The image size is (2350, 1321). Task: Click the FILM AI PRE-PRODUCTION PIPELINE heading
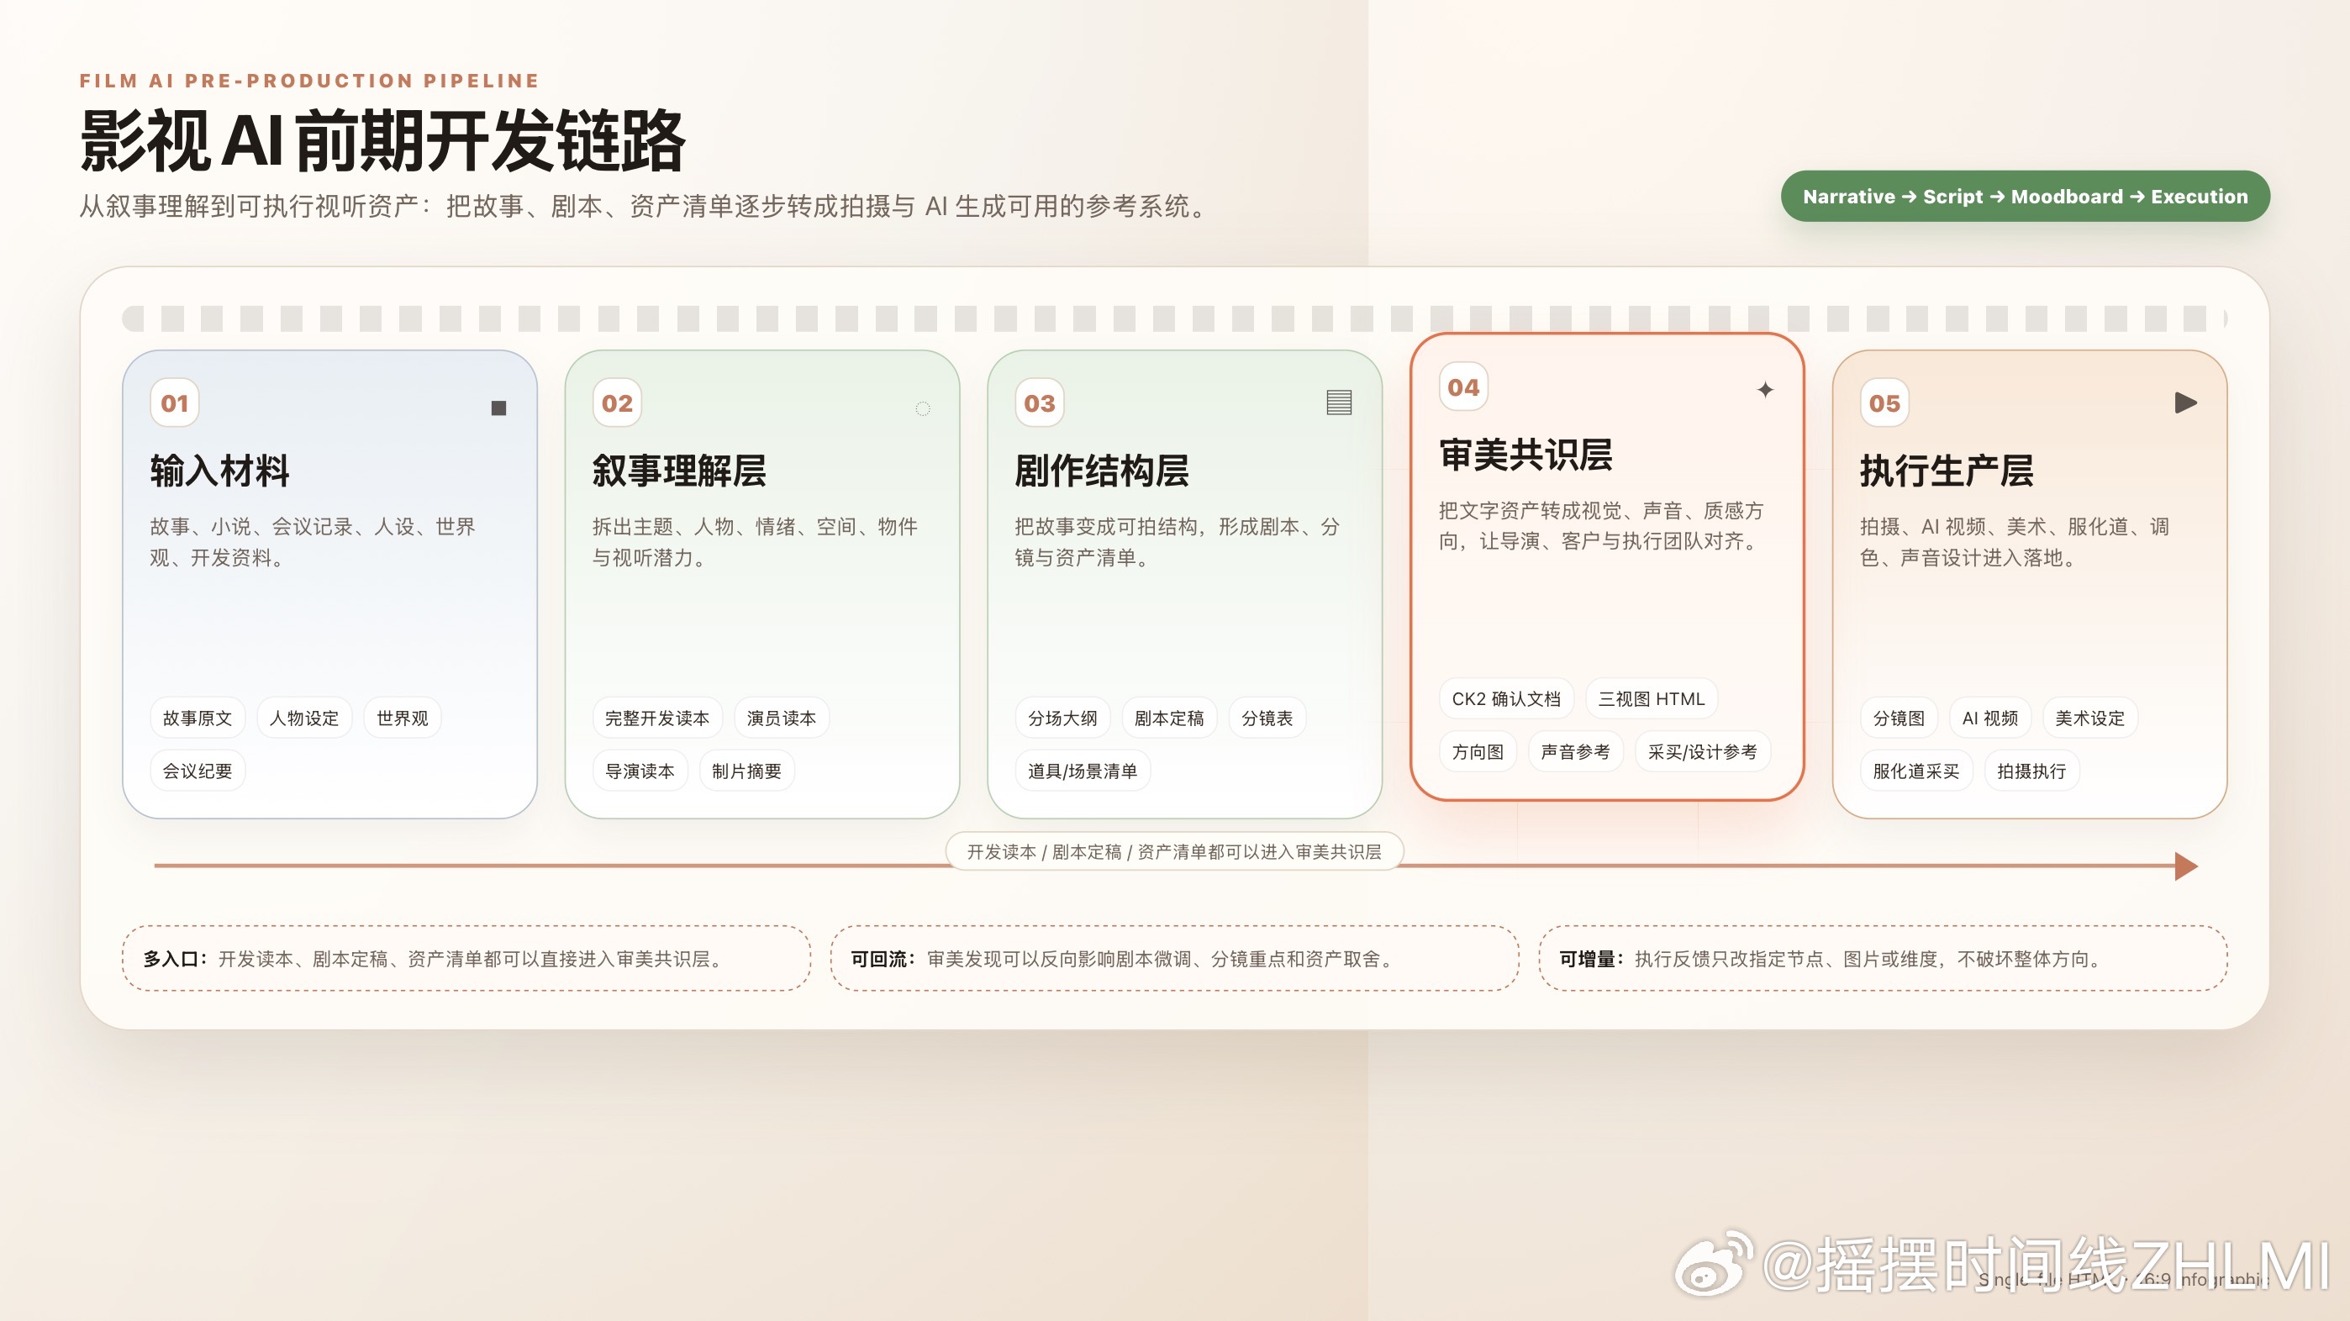pos(309,81)
